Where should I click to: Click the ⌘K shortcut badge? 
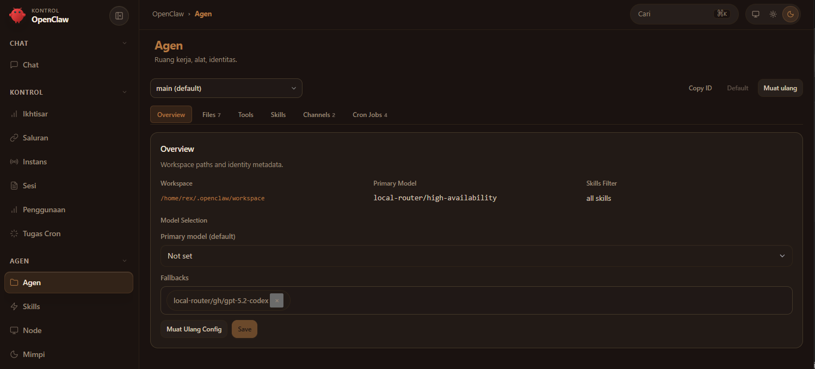pos(722,14)
